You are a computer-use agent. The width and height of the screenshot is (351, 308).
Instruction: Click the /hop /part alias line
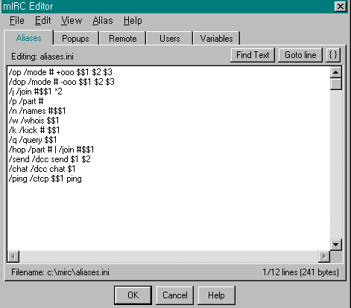coord(51,150)
